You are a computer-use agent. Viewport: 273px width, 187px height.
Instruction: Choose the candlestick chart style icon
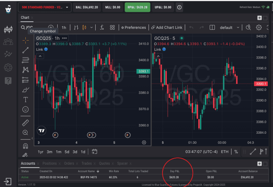click(x=84, y=28)
